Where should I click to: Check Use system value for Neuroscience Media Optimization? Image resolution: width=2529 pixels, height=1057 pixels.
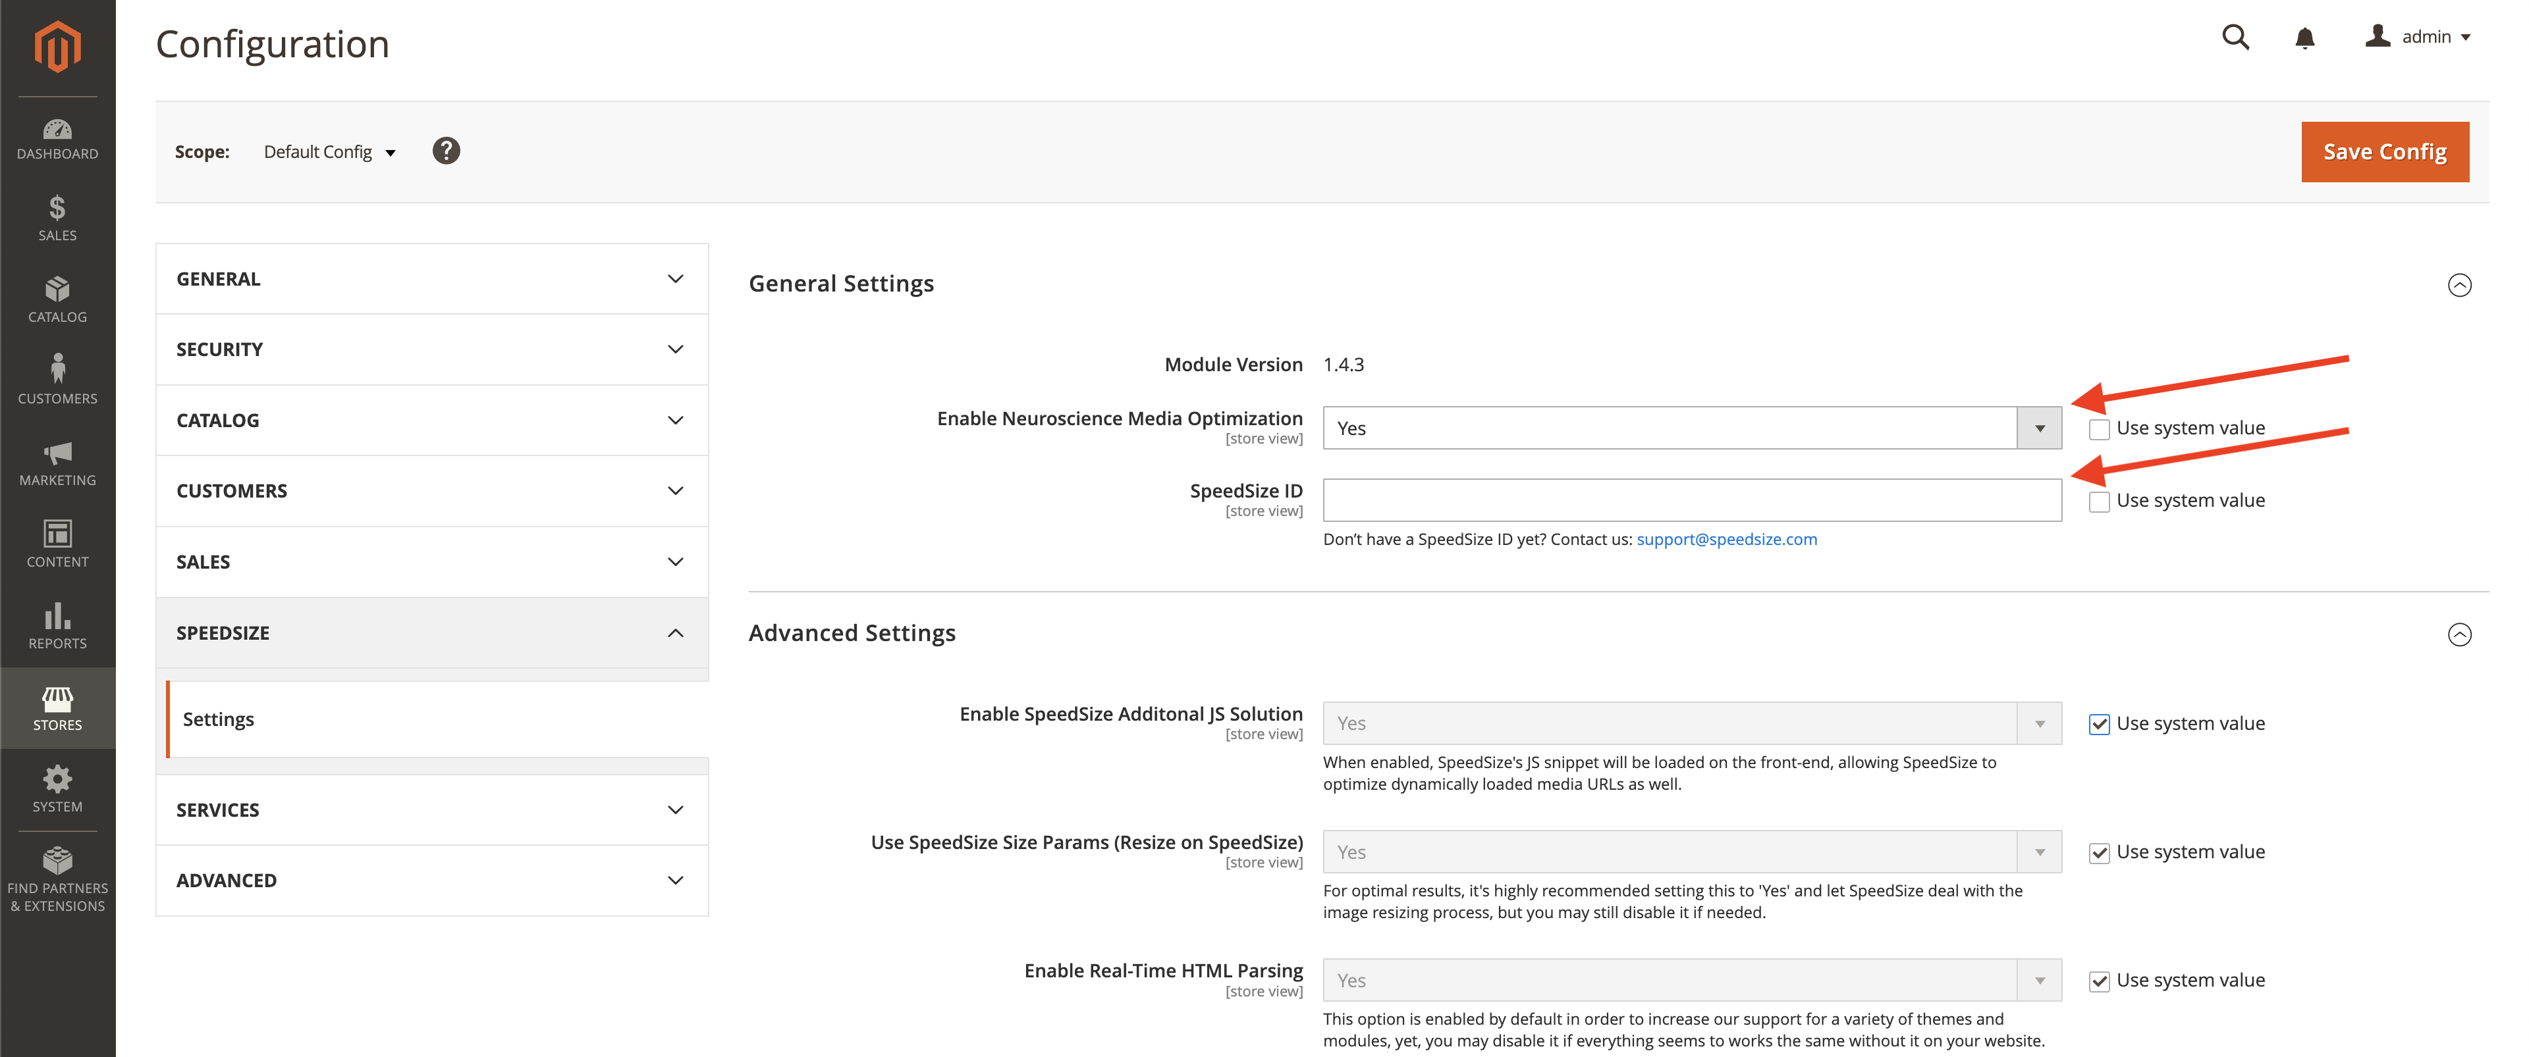(x=2099, y=429)
